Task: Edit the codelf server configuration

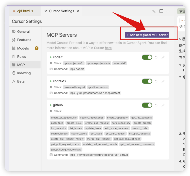Action: point(163,57)
